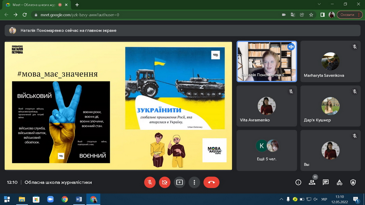Share this page icon
365x205 pixels.
302,15
